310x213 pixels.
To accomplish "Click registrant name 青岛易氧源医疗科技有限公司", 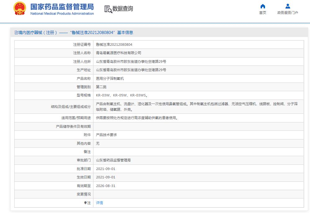I will (x=118, y=53).
